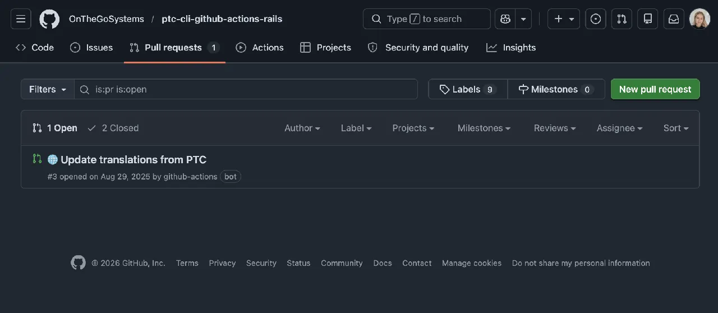Open the notifications inbox icon

pyautogui.click(x=674, y=19)
